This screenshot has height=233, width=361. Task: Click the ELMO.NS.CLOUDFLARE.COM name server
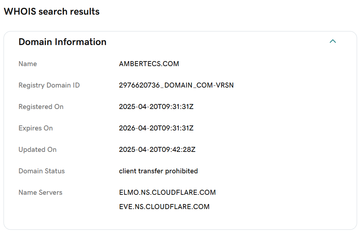pyautogui.click(x=167, y=193)
